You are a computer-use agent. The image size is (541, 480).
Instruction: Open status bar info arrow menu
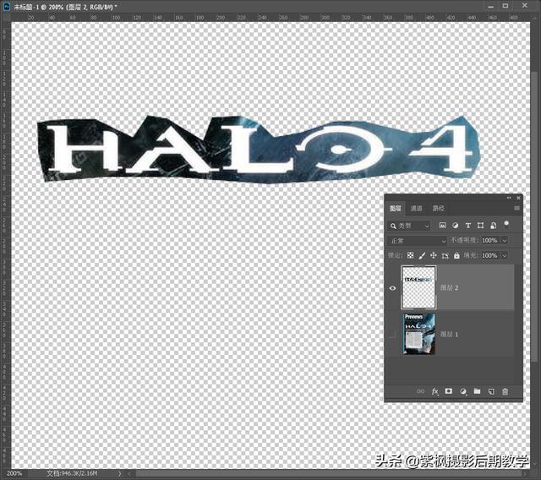(120, 473)
